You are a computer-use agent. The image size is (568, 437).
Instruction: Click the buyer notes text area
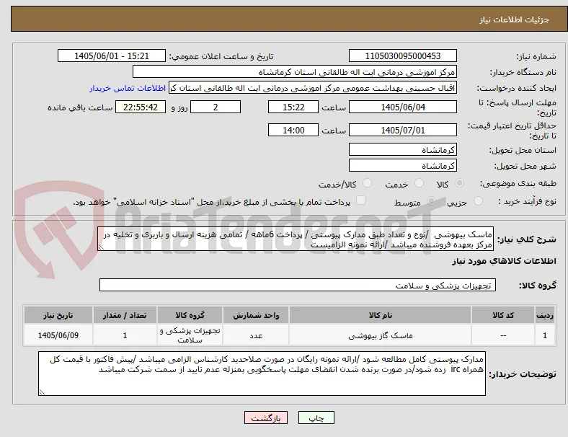coord(262,374)
